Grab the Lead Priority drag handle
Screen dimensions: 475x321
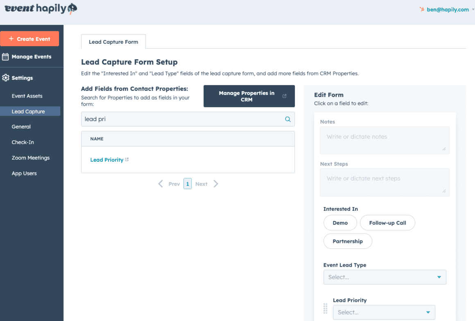(x=326, y=308)
